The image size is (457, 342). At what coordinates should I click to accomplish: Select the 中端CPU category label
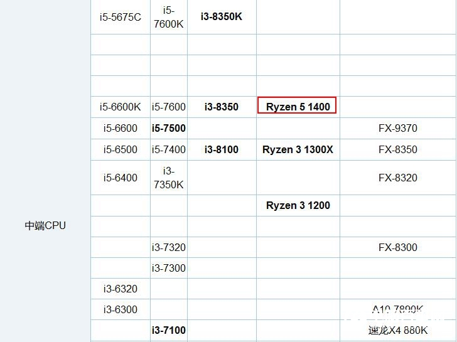45,225
